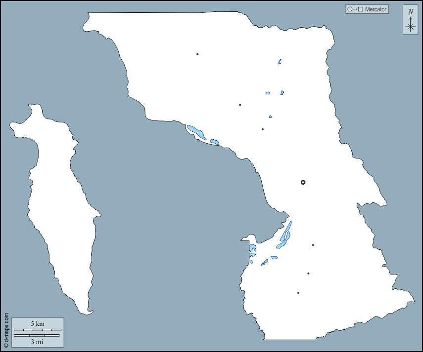The width and height of the screenshot is (423, 352).
Task: Click the southernmost city dot
Action: 298,293
